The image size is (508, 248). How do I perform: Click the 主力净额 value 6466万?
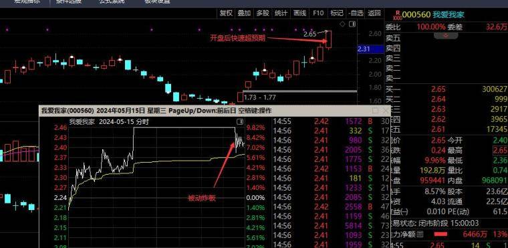click(x=475, y=234)
